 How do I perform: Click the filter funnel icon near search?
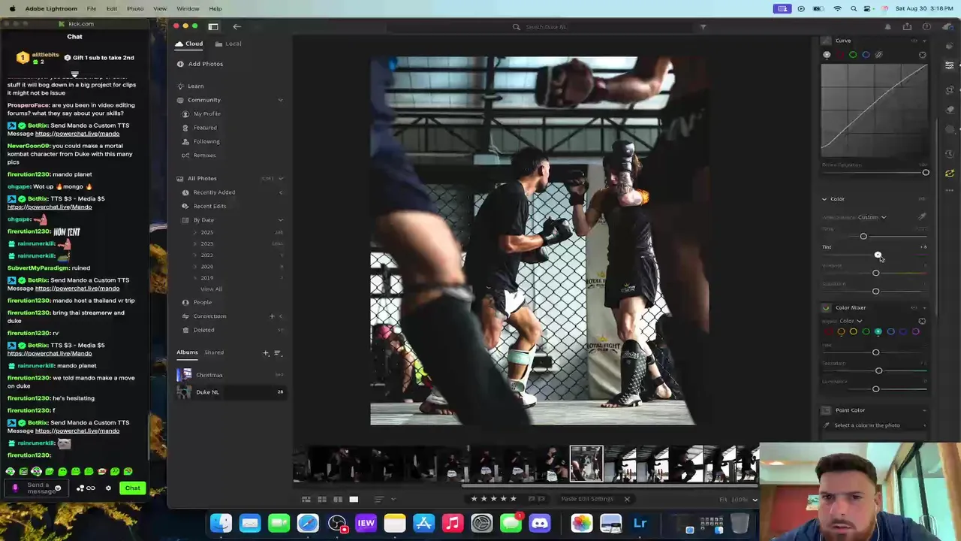point(703,27)
